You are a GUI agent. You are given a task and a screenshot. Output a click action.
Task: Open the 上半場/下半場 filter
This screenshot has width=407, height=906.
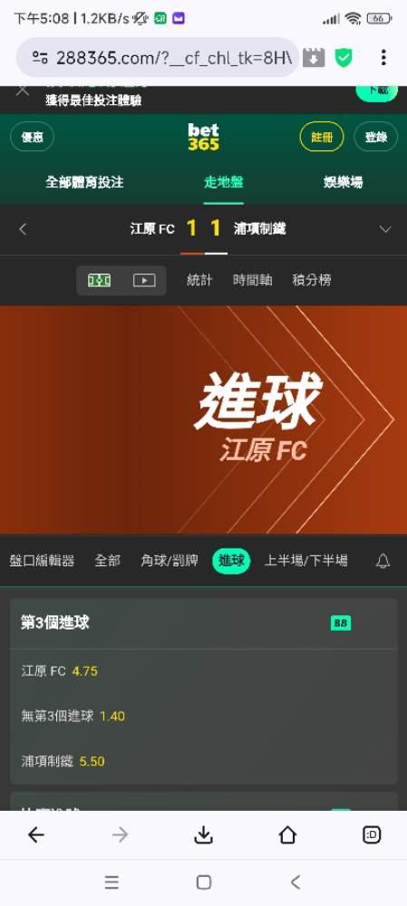pos(305,561)
